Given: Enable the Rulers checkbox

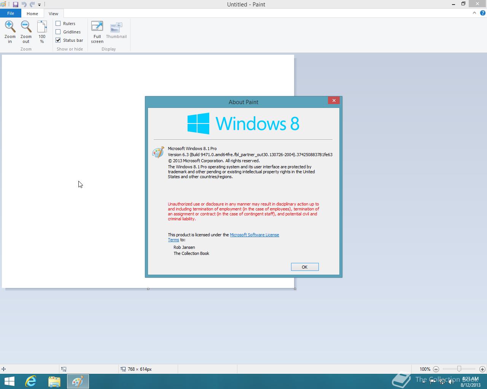Looking at the screenshot, I should coord(58,24).
